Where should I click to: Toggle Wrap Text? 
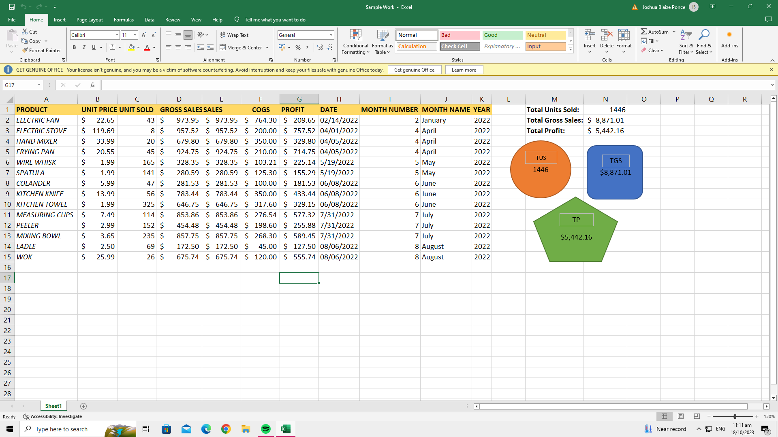[234, 35]
